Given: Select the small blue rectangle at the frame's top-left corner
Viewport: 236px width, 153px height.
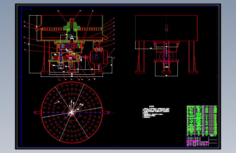Looking at the screenshot, I should [x=26, y=8].
